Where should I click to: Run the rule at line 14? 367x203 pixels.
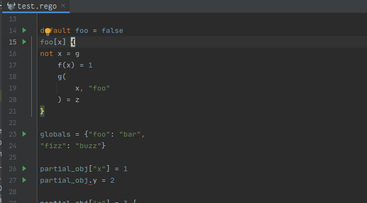(24, 30)
